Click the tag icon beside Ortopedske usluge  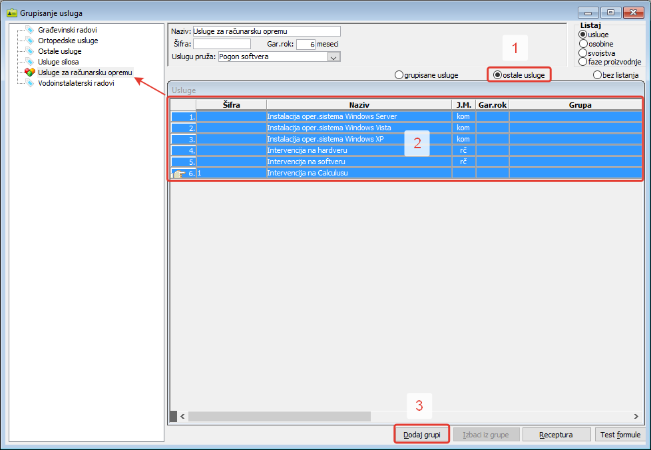click(x=29, y=41)
